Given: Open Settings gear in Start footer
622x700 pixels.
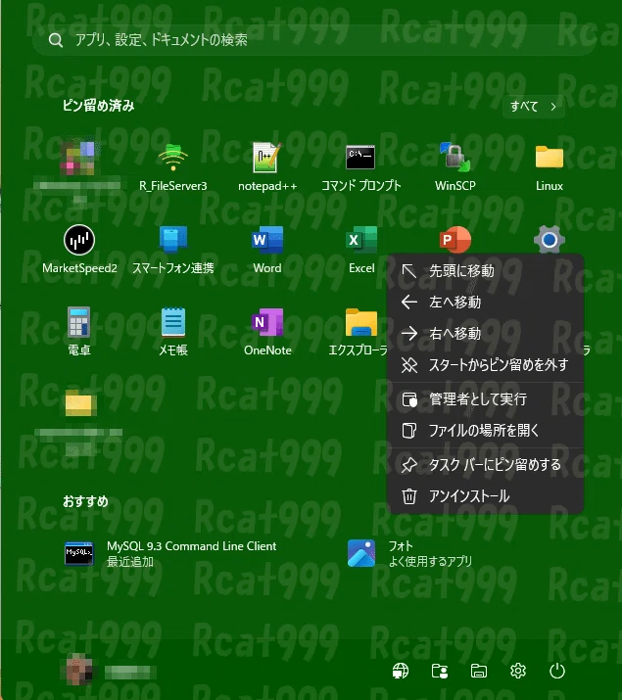Looking at the screenshot, I should [x=518, y=671].
